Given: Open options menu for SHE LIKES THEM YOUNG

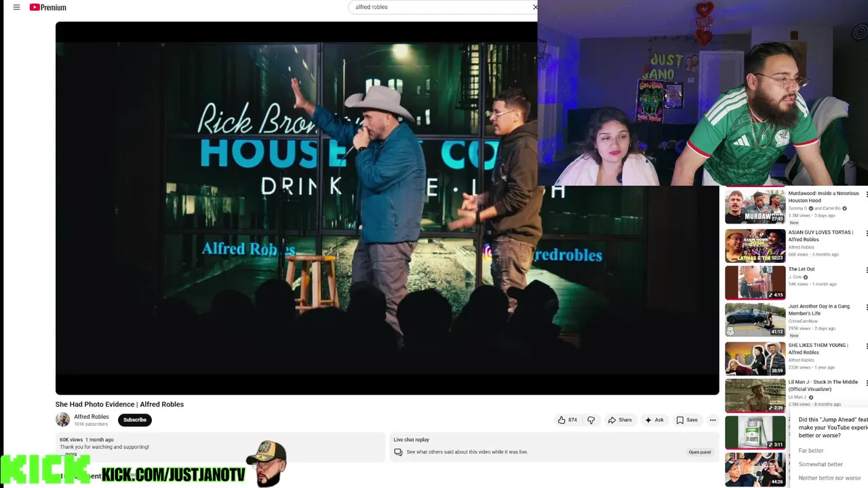Looking at the screenshot, I should tap(866, 346).
